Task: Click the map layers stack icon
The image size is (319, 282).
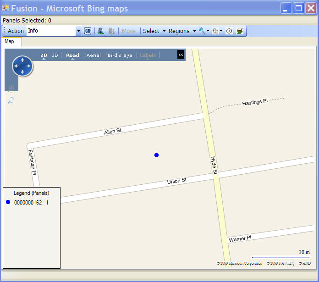Action: pos(240,31)
